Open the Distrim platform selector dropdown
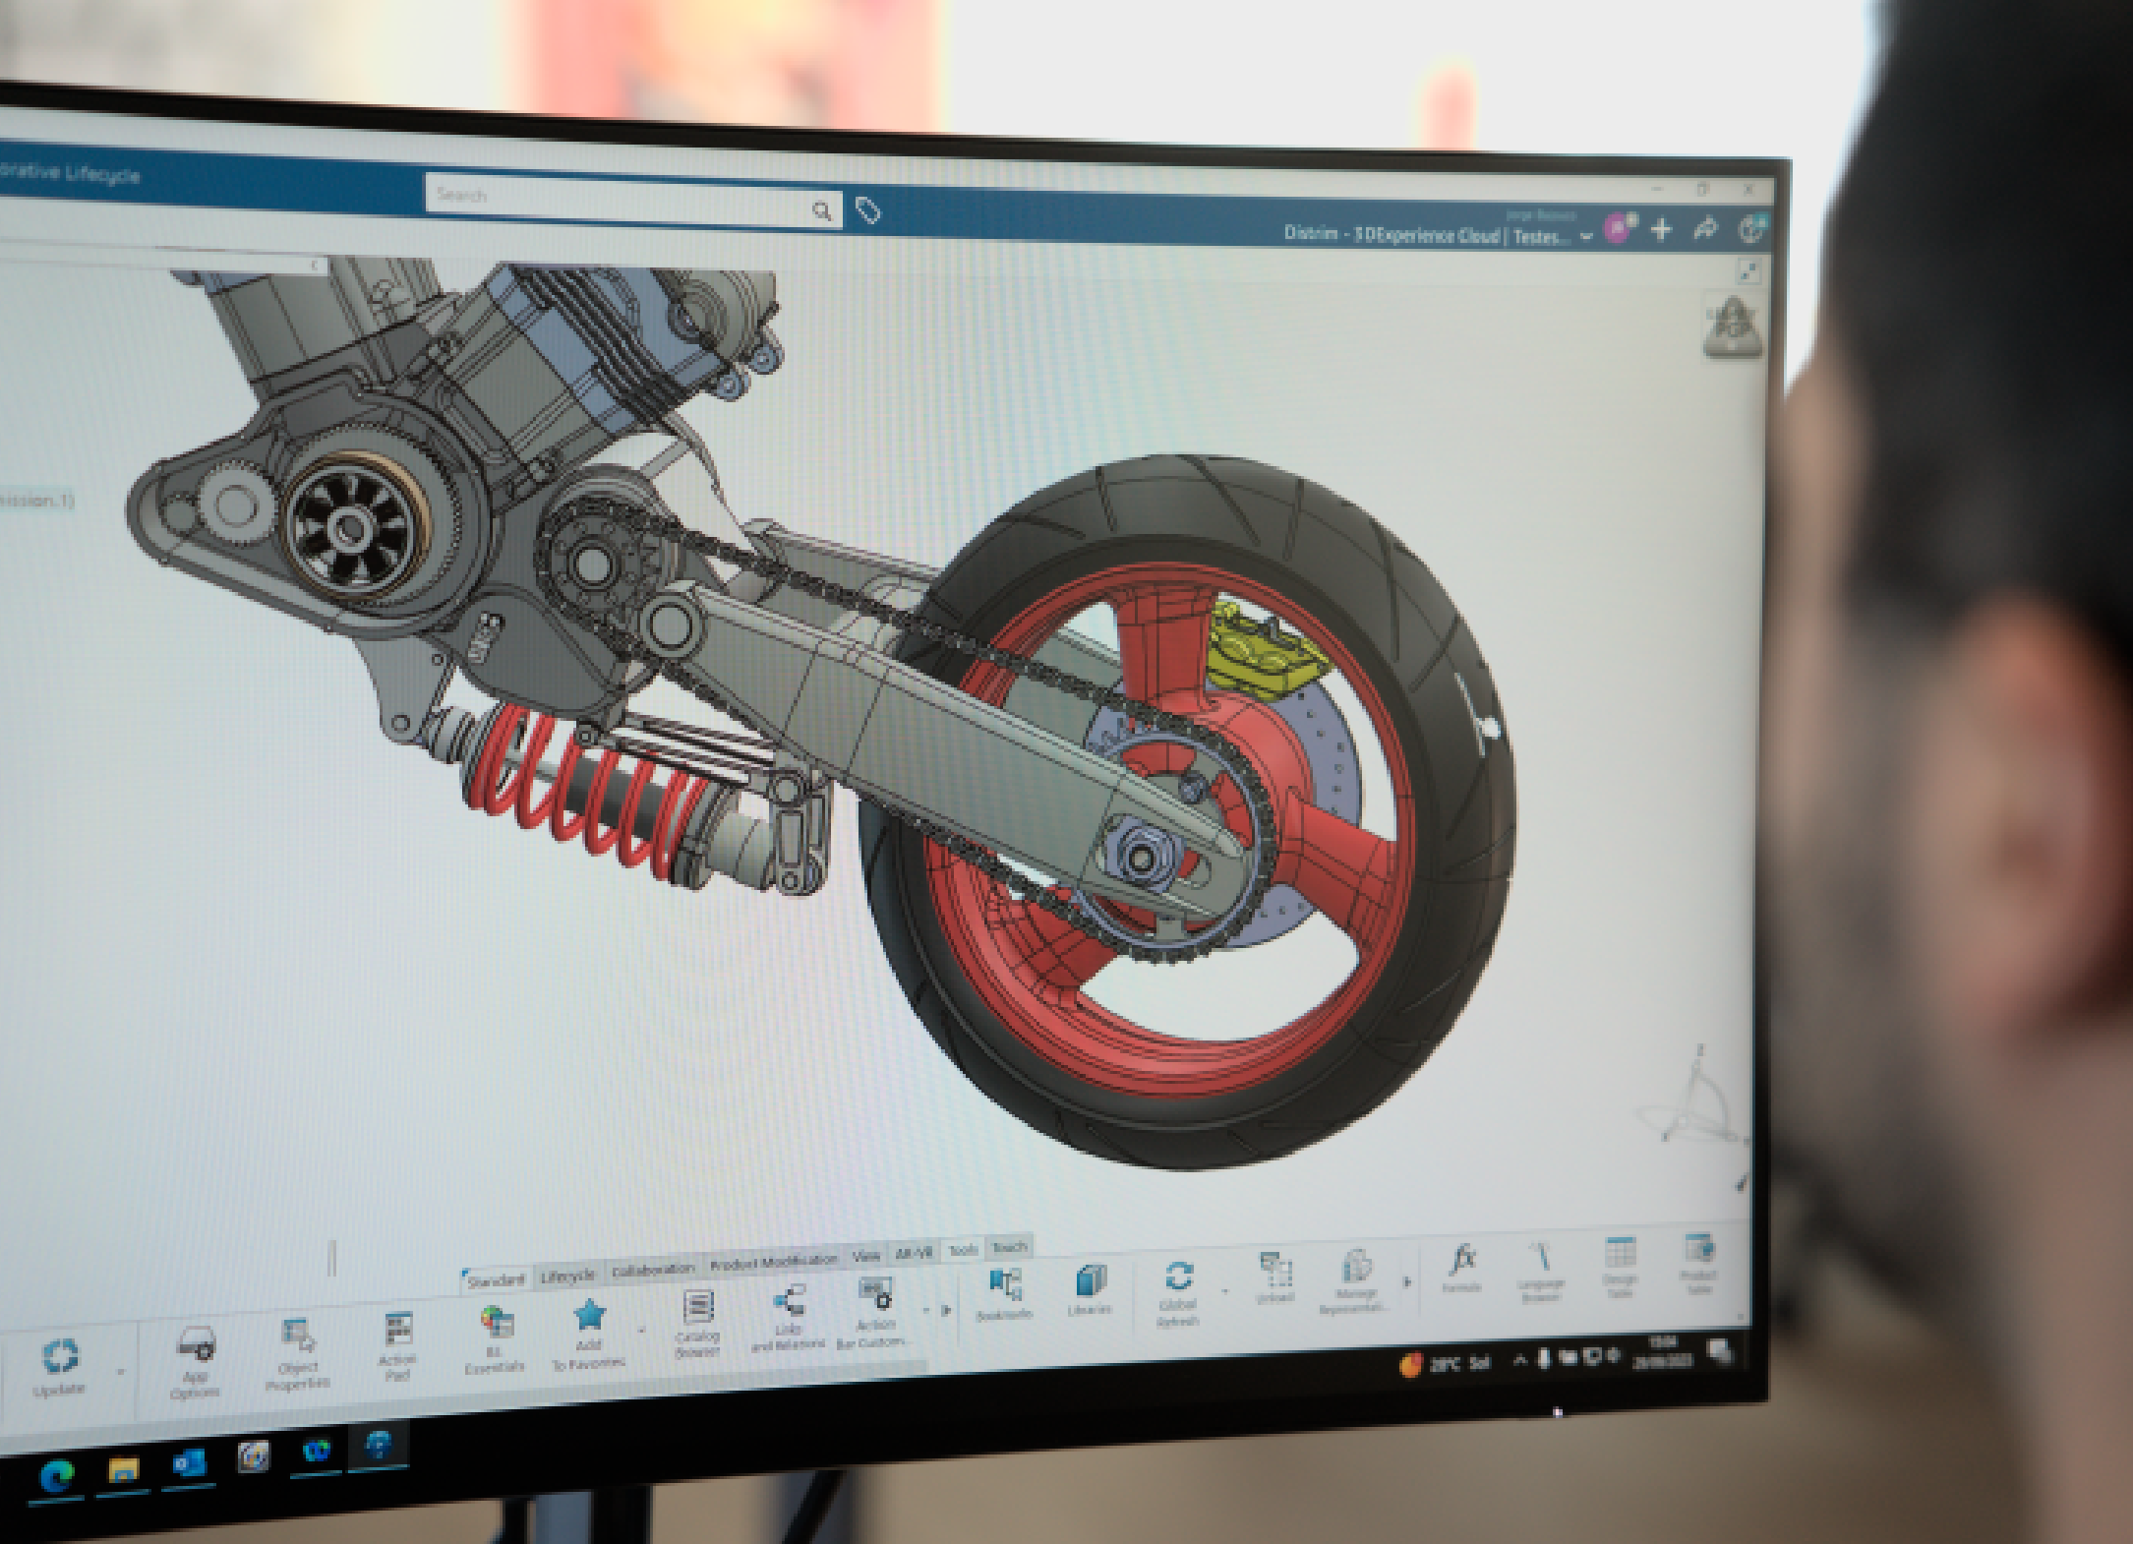 [x=1585, y=237]
